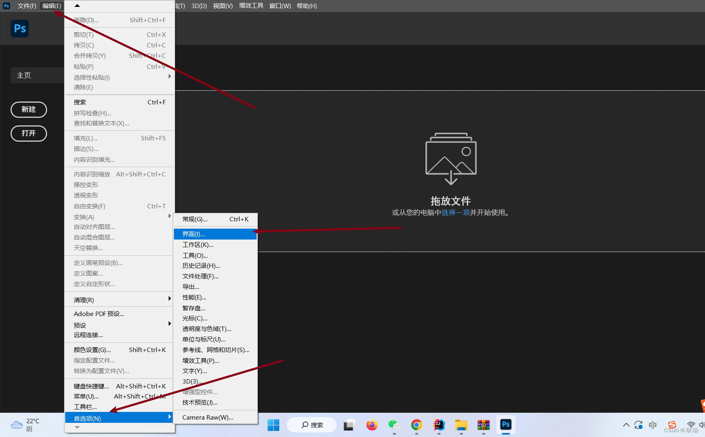Choose 参考线、网格和切片(S)...

[215, 350]
